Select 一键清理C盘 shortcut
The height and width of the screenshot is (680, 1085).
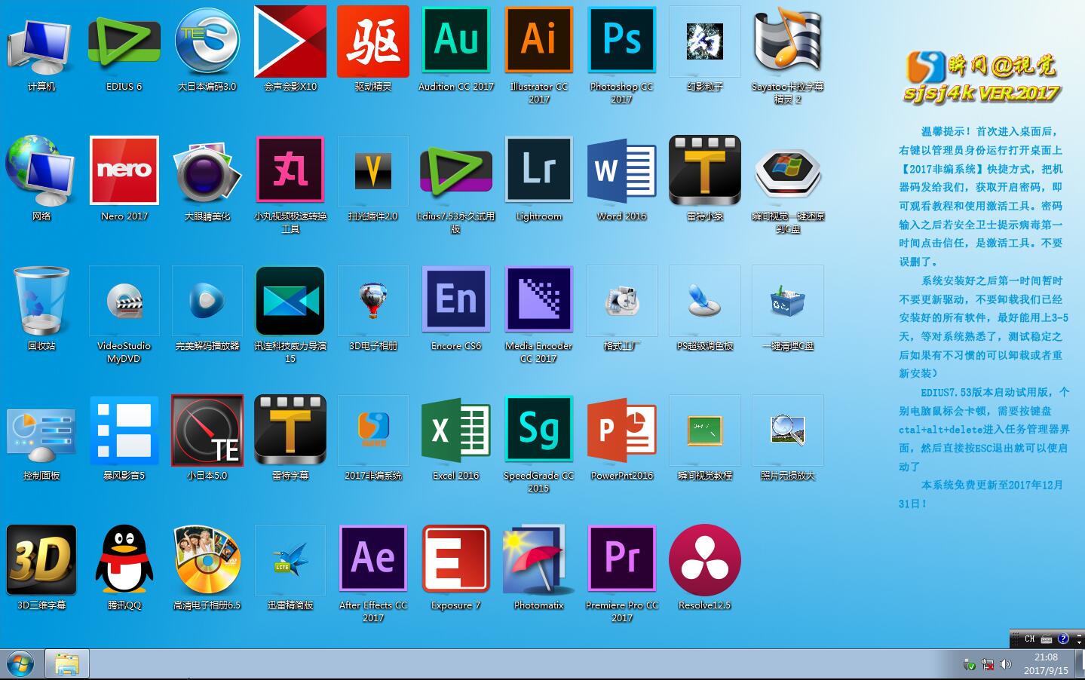[788, 301]
